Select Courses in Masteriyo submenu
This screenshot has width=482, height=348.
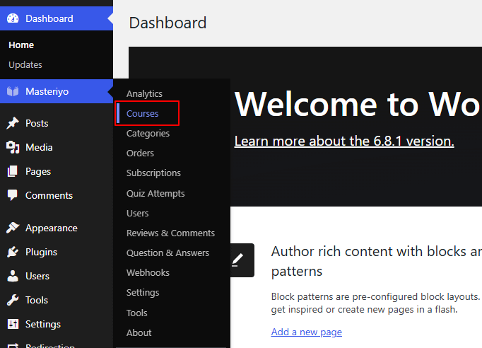(143, 114)
